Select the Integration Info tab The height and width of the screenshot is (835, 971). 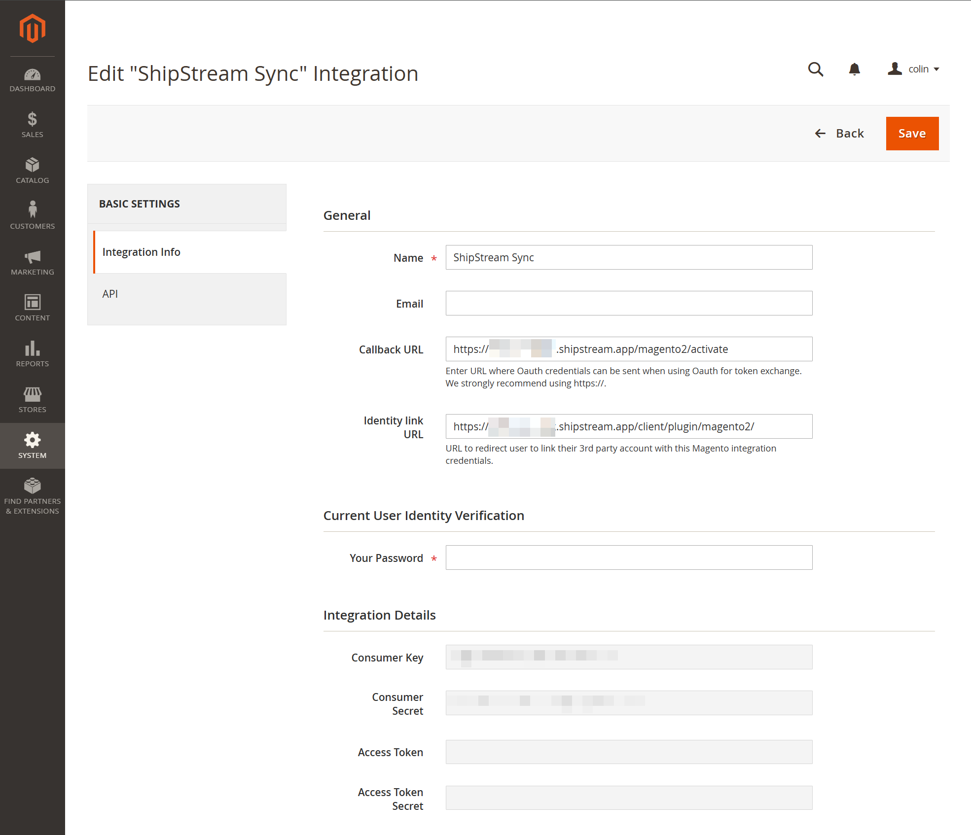pyautogui.click(x=142, y=252)
